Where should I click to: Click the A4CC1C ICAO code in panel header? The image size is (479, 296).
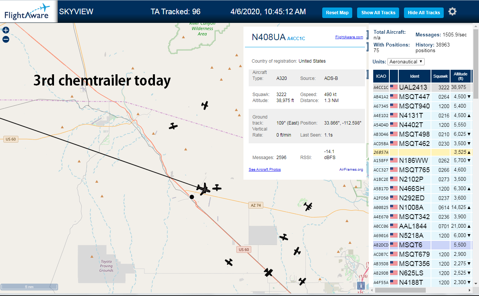(296, 38)
